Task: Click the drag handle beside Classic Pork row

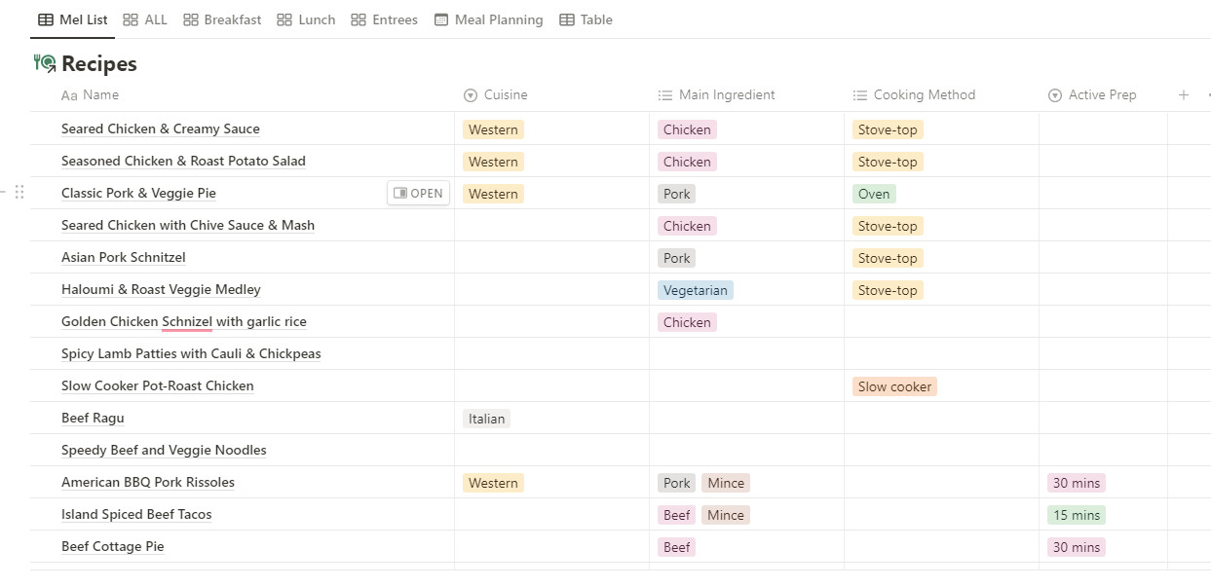Action: point(19,193)
